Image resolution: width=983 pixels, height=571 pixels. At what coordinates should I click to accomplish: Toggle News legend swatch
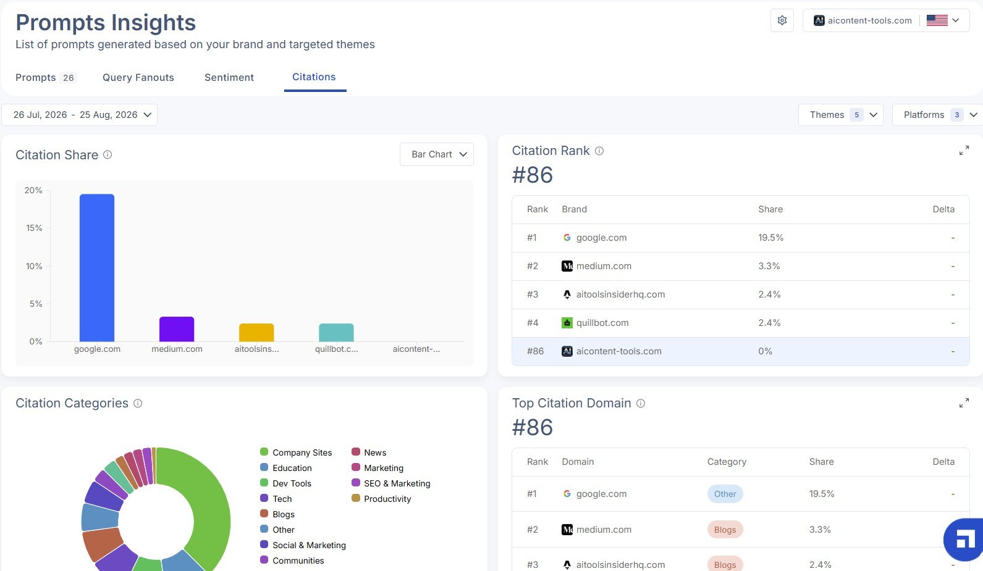(356, 452)
